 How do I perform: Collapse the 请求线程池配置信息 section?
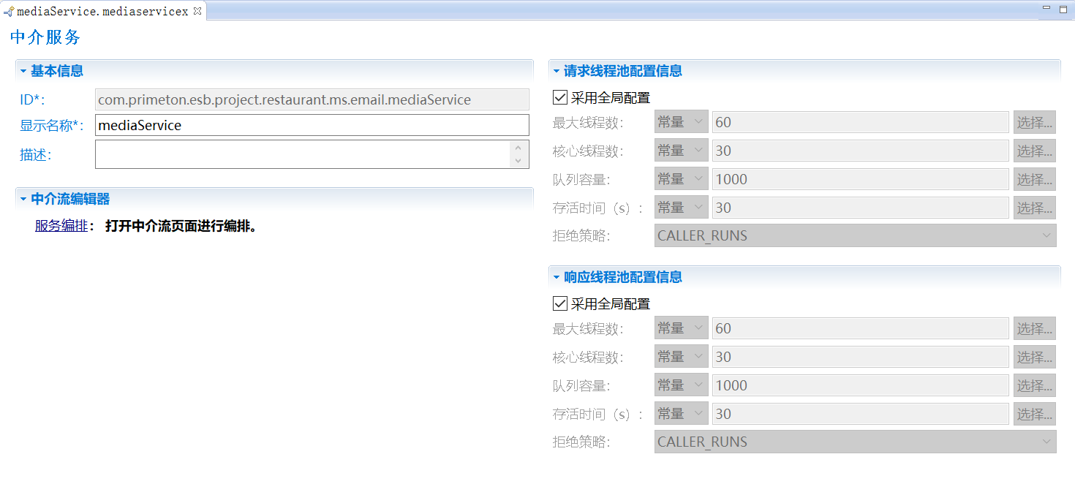tap(557, 71)
